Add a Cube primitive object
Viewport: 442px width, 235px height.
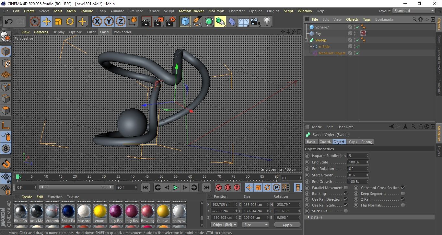coord(185,22)
